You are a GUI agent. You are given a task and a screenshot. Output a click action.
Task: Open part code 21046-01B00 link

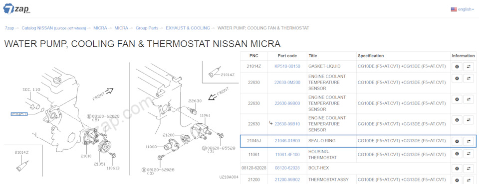pos(287,141)
